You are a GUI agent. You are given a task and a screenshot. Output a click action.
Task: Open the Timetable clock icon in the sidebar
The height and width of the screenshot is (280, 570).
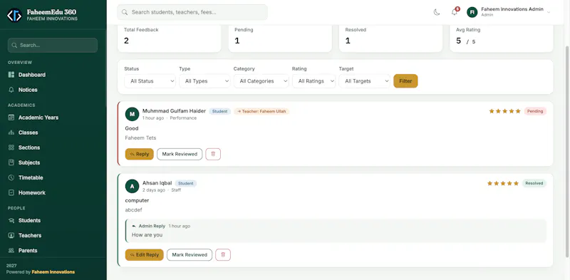(11, 178)
